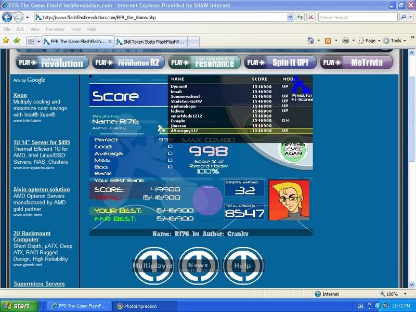Image resolution: width=416 pixels, height=312 pixels.
Task: Click the Refresh page icon
Action: tap(300, 17)
